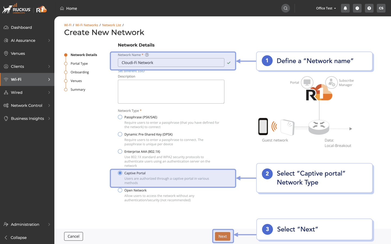
Task: Open the CS account avatar
Action: click(x=381, y=8)
